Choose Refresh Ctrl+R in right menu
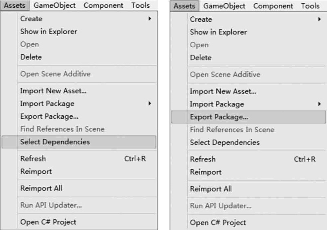 click(253, 159)
